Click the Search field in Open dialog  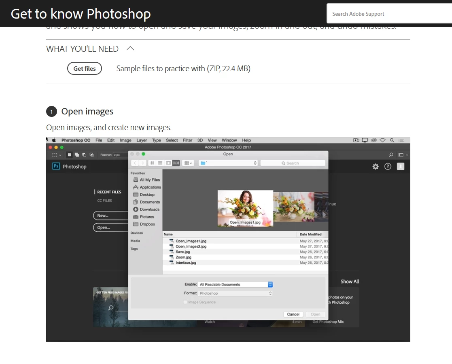click(x=293, y=163)
